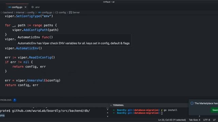This screenshot has width=218, height=122.
Task: Click the terminal split scrollbar handle
Action: click(108, 113)
